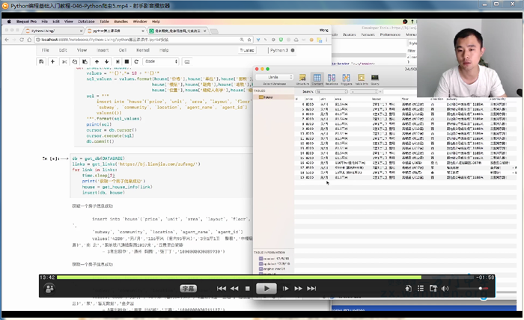Switch to the Python-Living browser tab
This screenshot has width=524, height=320.
point(53,31)
